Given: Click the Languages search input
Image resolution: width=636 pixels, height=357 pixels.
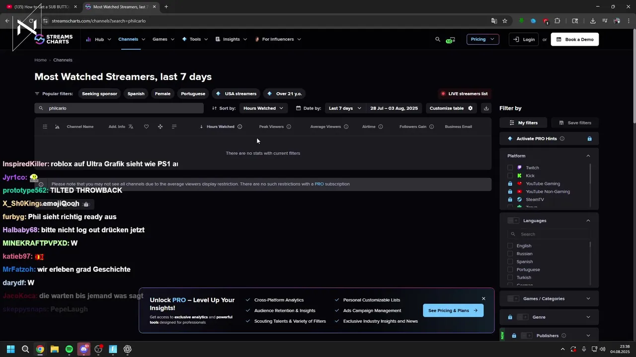Looking at the screenshot, I should coord(549,234).
